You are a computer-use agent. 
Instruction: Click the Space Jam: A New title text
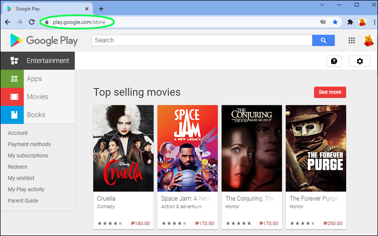pos(186,199)
